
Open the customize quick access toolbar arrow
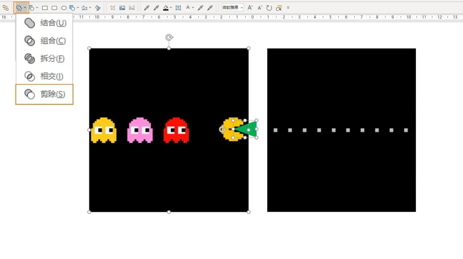tap(288, 8)
